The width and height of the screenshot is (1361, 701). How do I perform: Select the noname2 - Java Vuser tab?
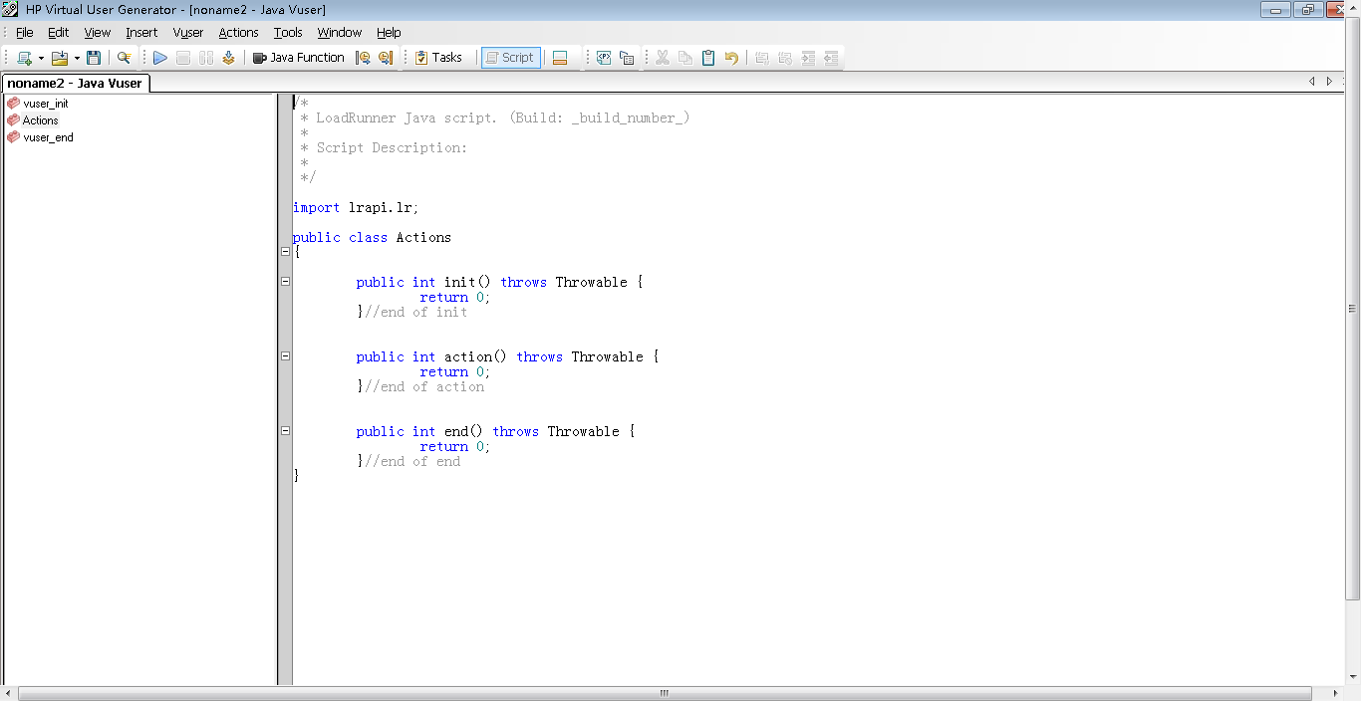point(76,83)
